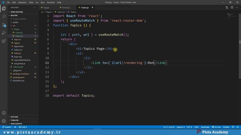Open the Help menu
This screenshot has width=241, height=135.
pyautogui.click(x=59, y=3)
